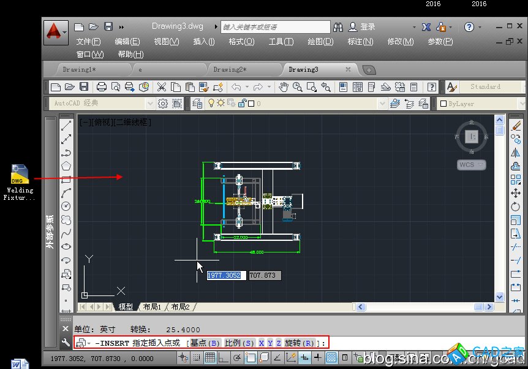Open the layer list dropdown
Image resolution: width=528 pixels, height=369 pixels.
point(382,104)
